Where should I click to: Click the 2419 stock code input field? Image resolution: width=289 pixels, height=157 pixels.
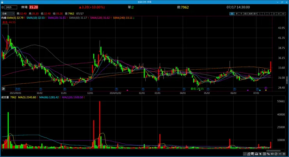coord(11,7)
